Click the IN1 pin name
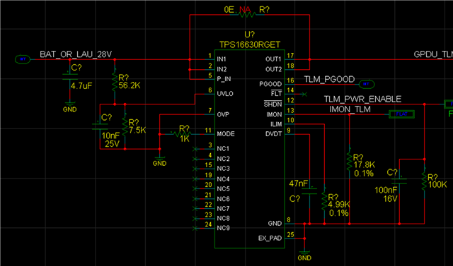Screen dimensions: 453x266 pyautogui.click(x=222, y=59)
